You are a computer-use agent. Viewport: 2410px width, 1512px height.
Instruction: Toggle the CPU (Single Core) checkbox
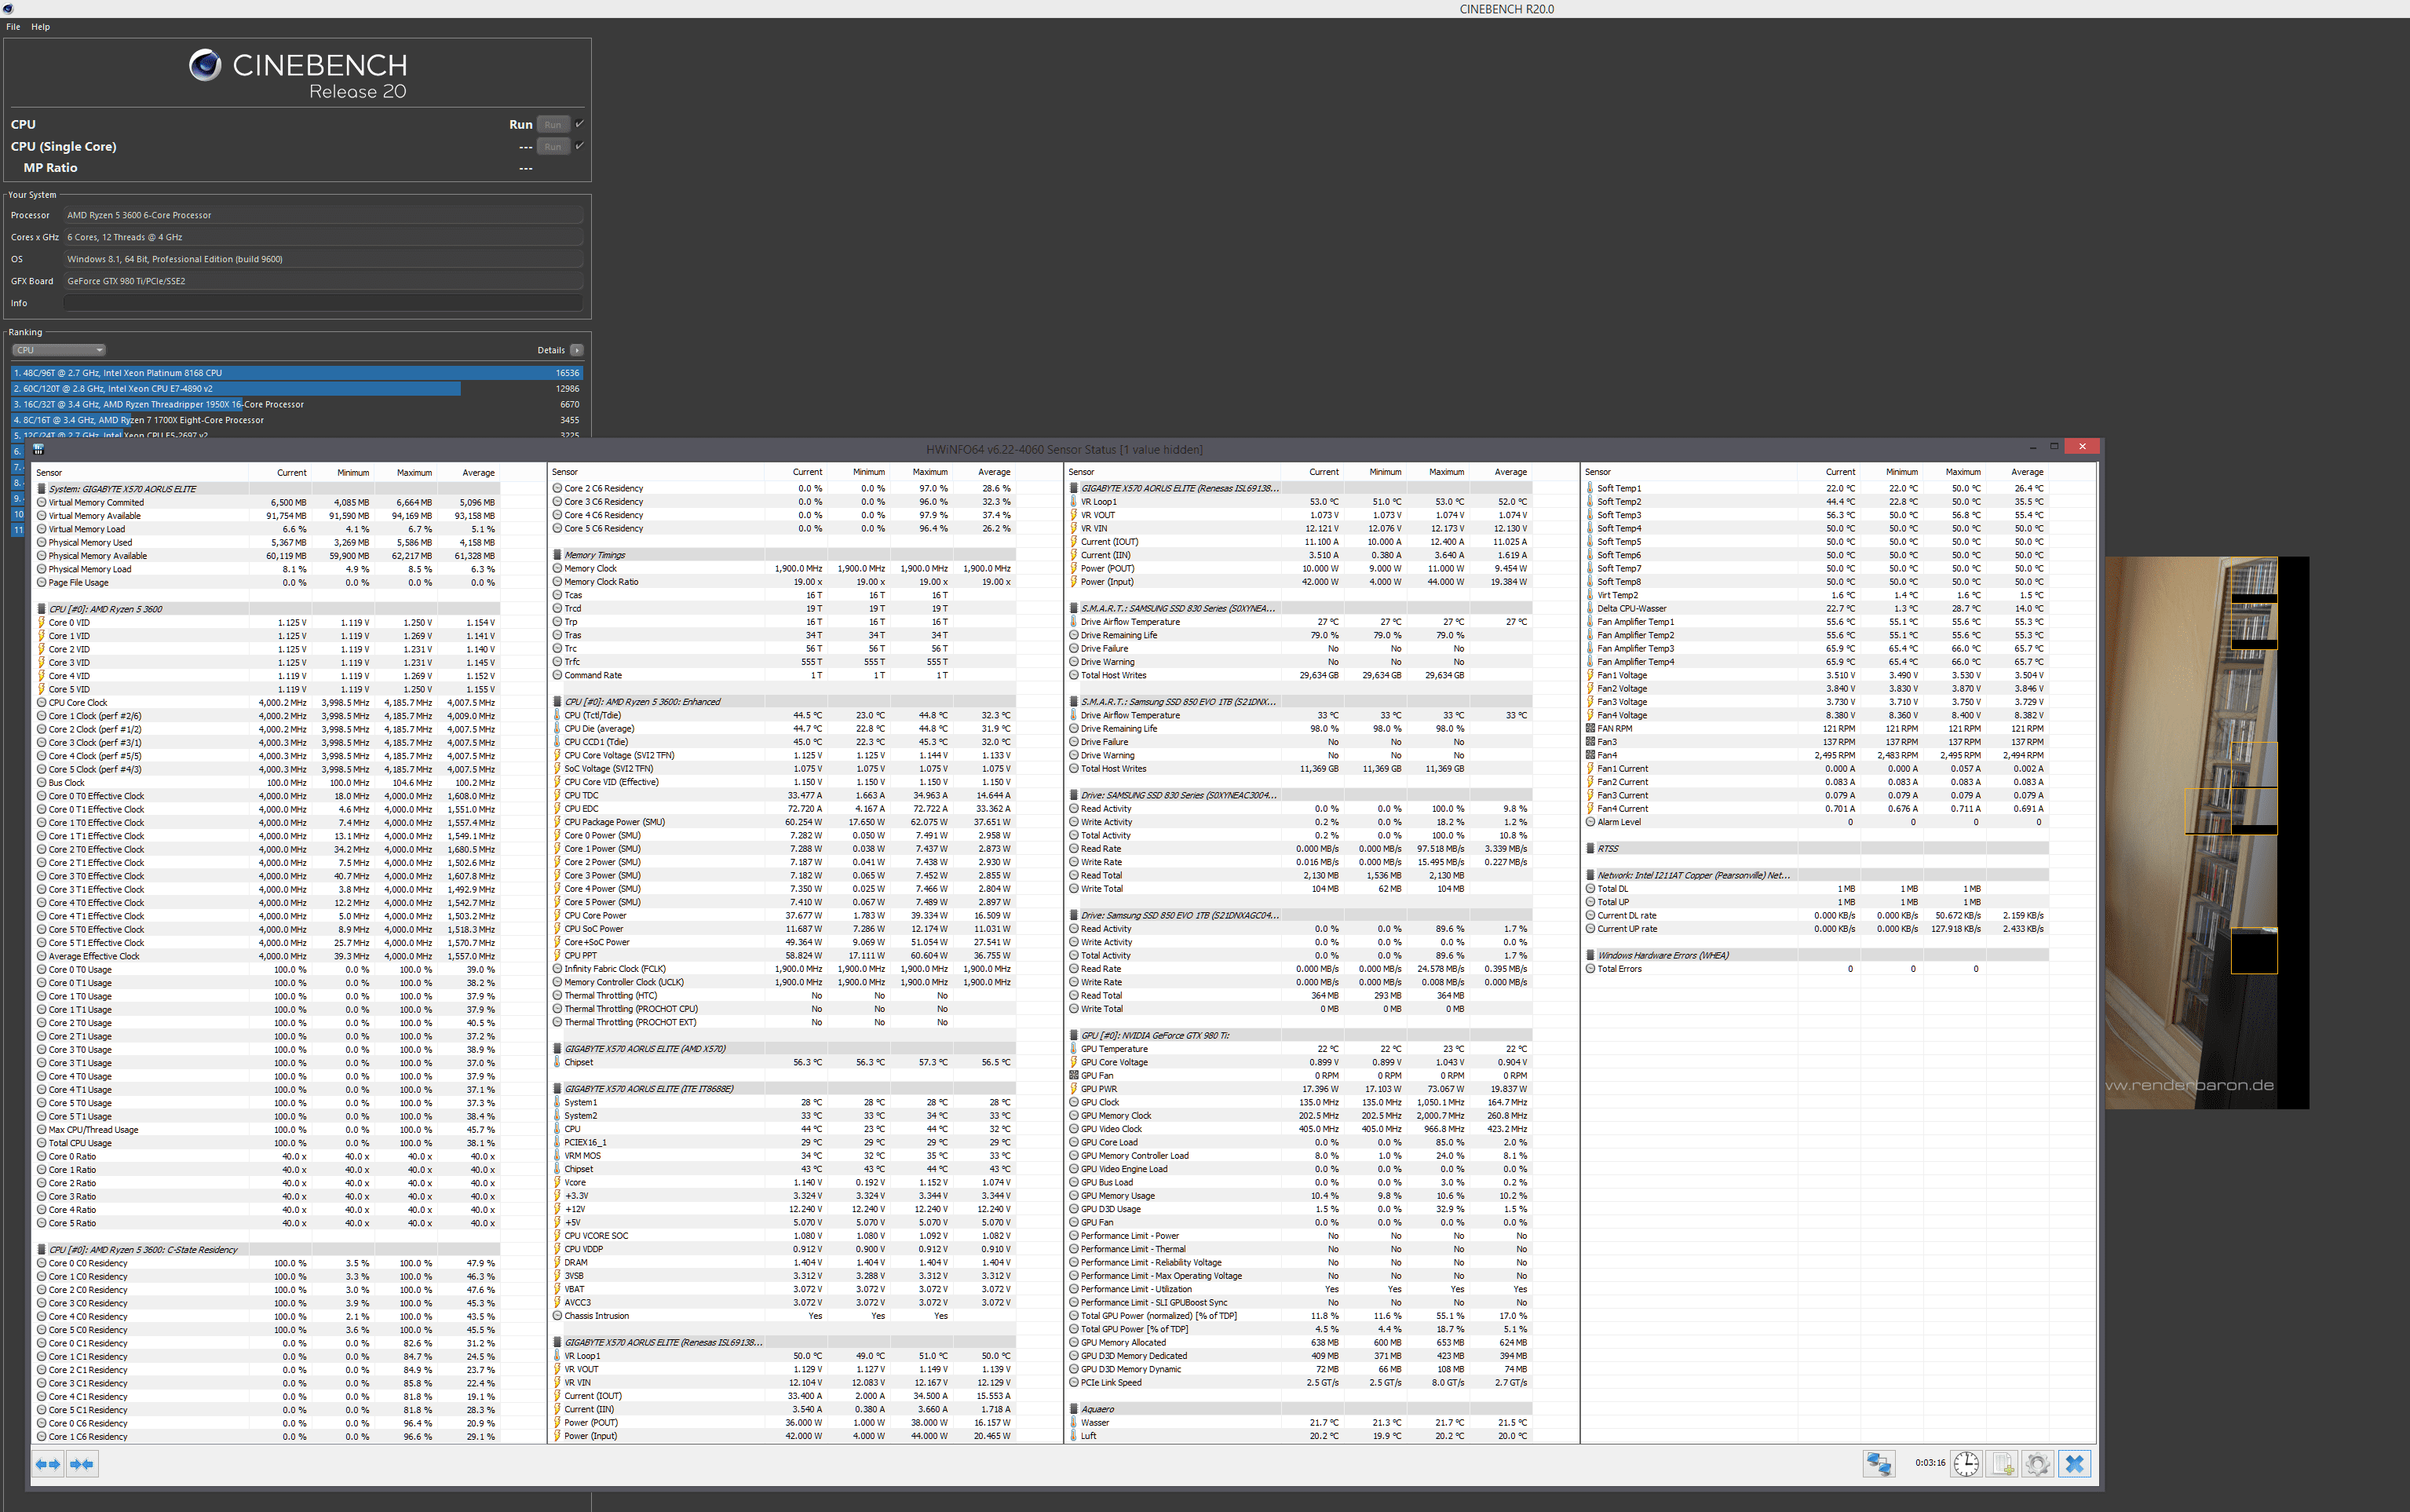pos(580,146)
